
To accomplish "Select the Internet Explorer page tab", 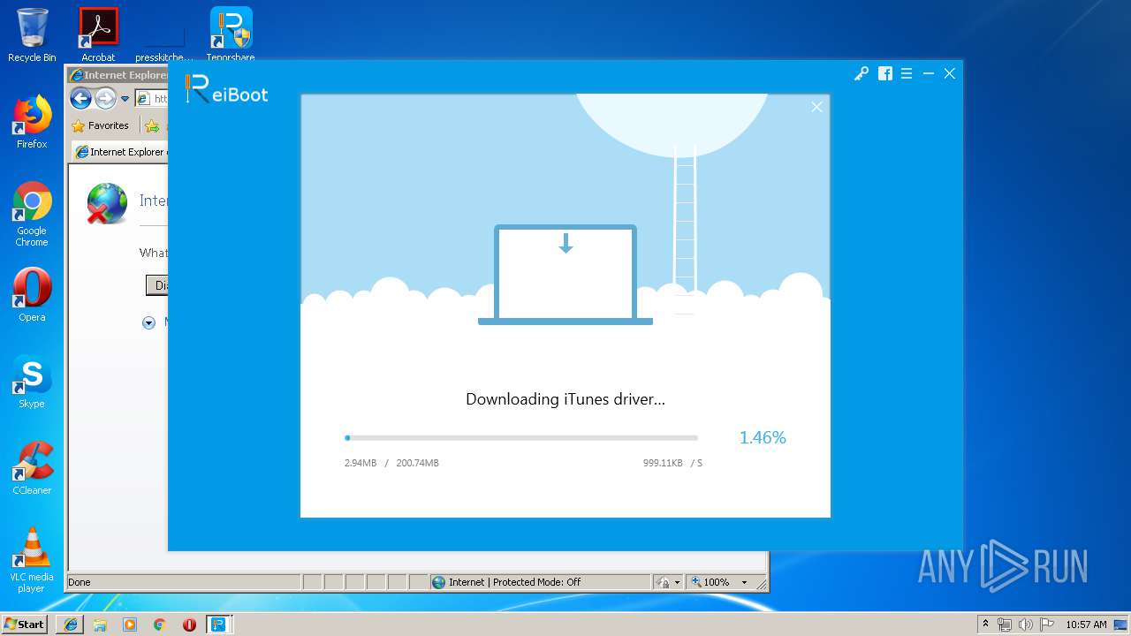I will pos(120,152).
